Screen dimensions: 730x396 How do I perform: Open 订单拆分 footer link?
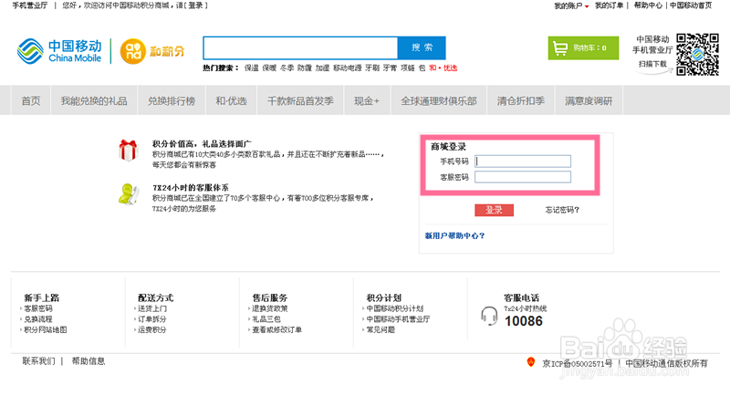tap(152, 319)
